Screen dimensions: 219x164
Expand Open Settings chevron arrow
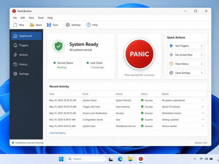click(202, 73)
